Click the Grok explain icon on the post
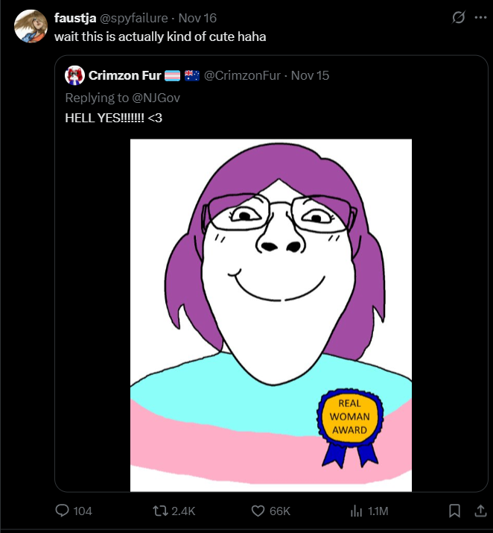493x533 pixels. [459, 18]
